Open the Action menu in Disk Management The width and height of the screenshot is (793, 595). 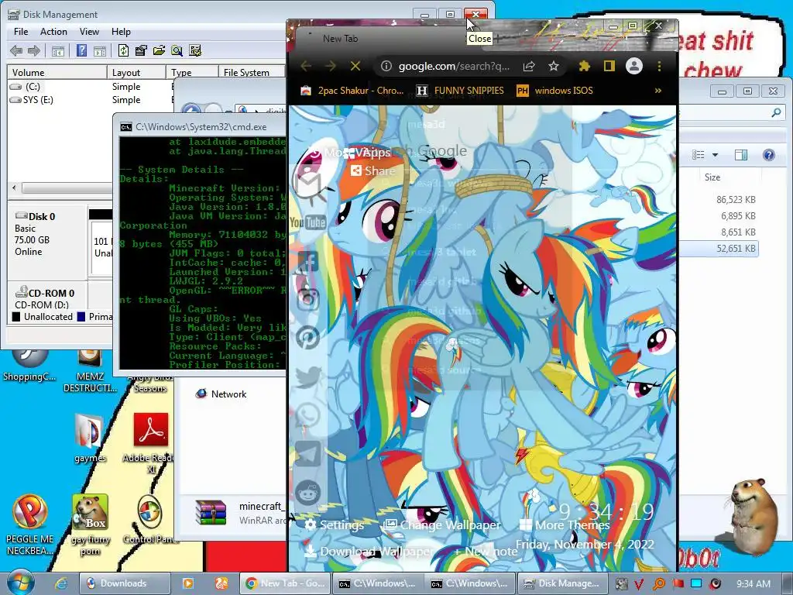53,31
